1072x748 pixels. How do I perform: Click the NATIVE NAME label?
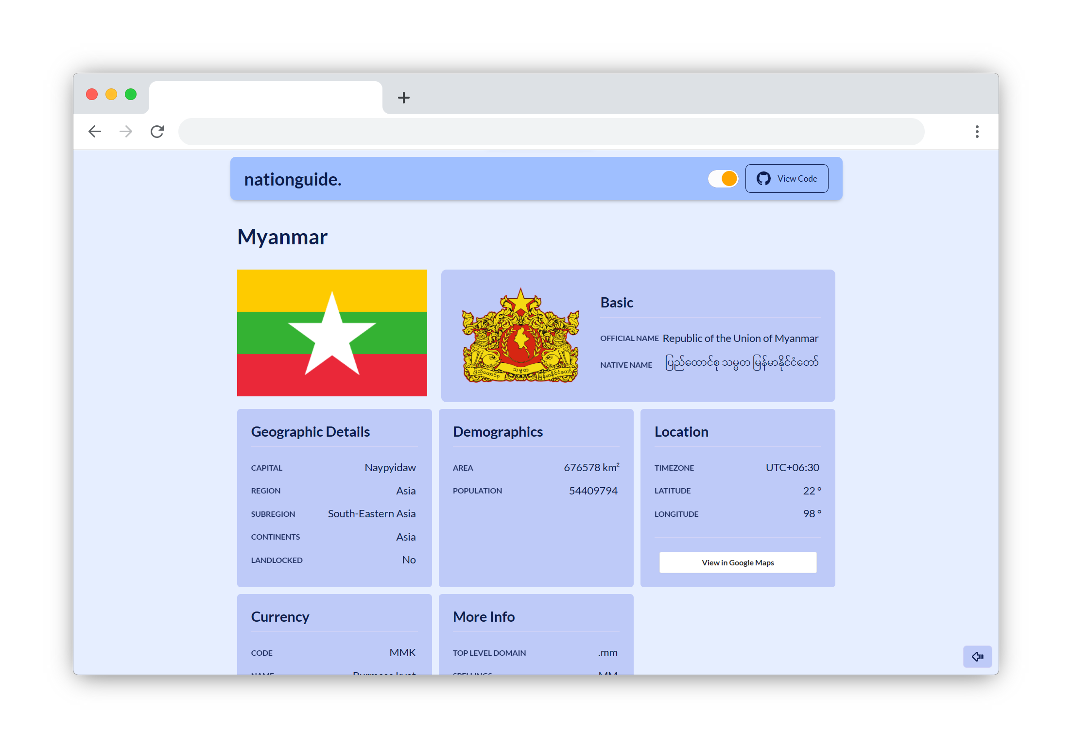pos(626,365)
